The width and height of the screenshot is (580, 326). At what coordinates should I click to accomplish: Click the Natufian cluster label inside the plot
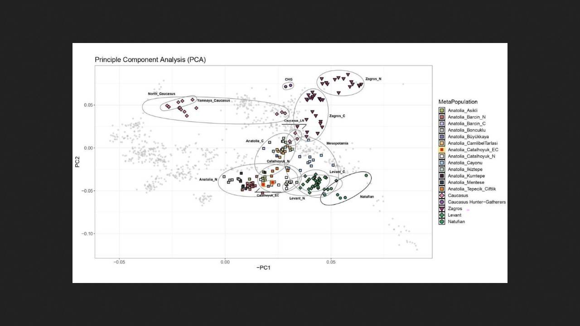(367, 197)
